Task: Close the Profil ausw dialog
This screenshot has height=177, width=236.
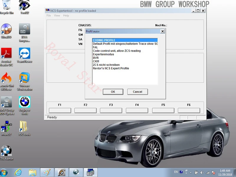Action: (x=163, y=31)
